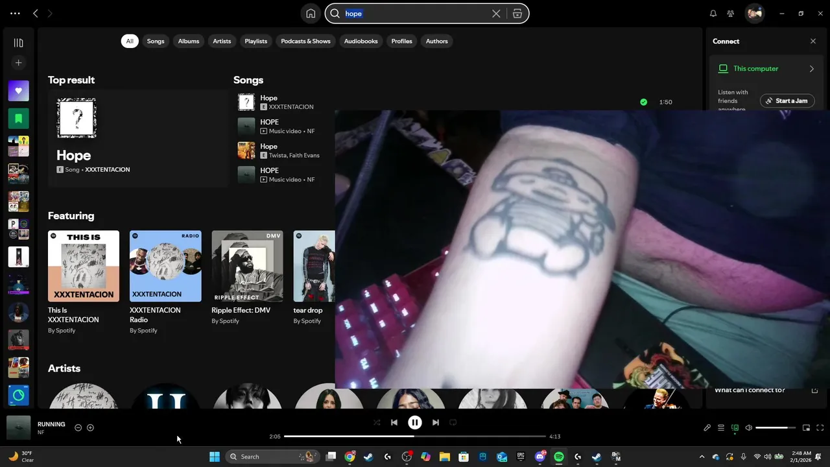Go back with the left arrow
The height and width of the screenshot is (467, 830).
click(36, 14)
